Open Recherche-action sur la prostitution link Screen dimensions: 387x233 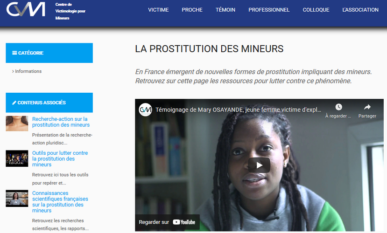tap(61, 122)
